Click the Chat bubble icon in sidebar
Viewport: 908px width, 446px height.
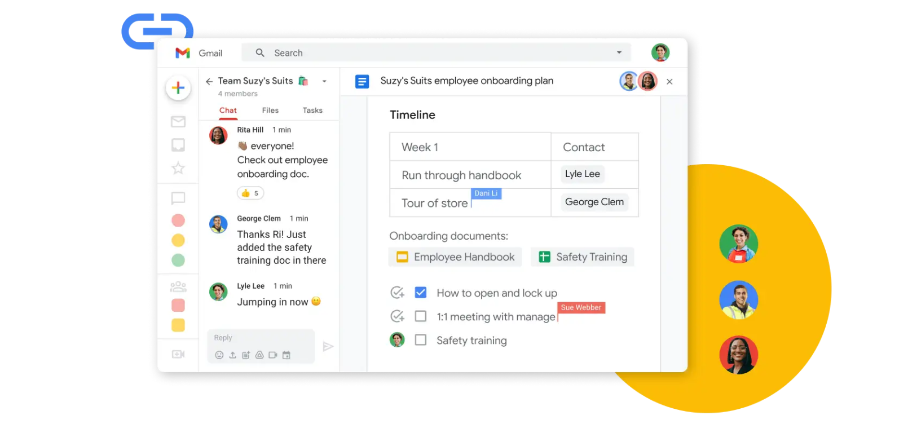tap(178, 198)
